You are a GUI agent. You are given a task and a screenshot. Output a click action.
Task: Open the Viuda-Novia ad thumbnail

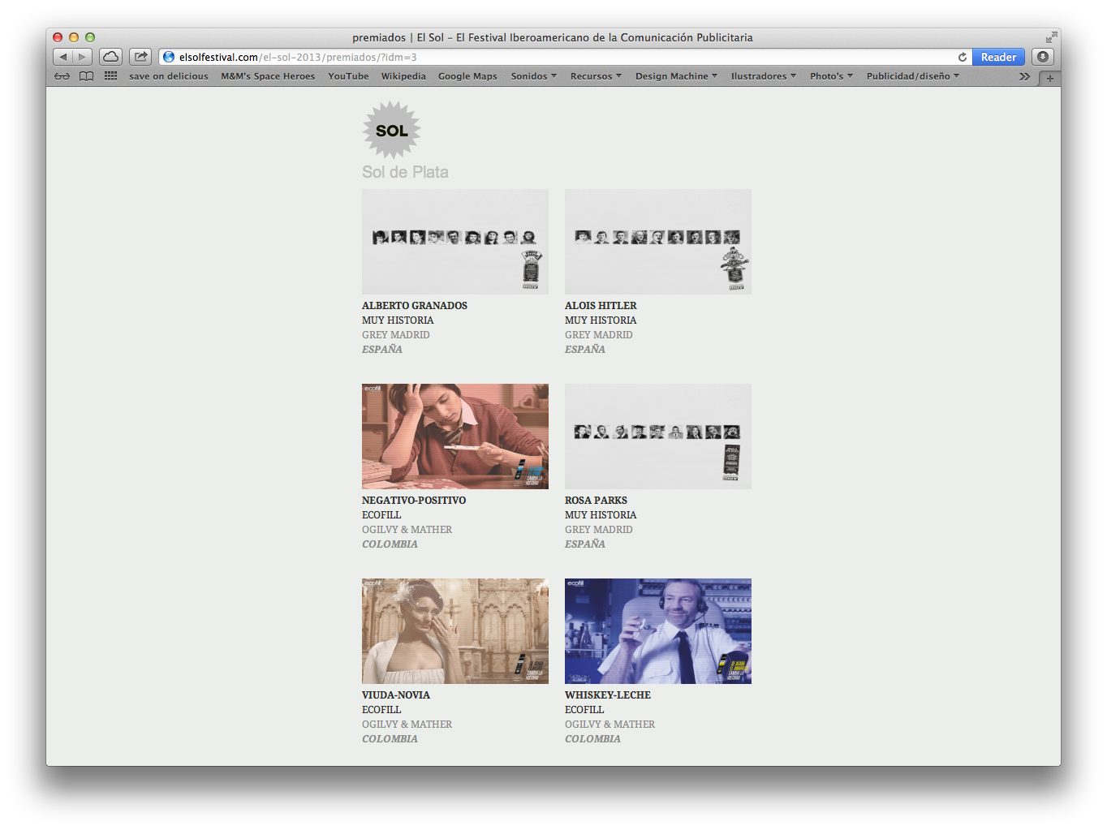(455, 631)
